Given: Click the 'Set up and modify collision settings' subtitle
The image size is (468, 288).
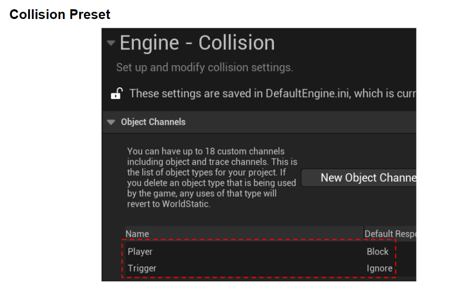Looking at the screenshot, I should point(204,67).
